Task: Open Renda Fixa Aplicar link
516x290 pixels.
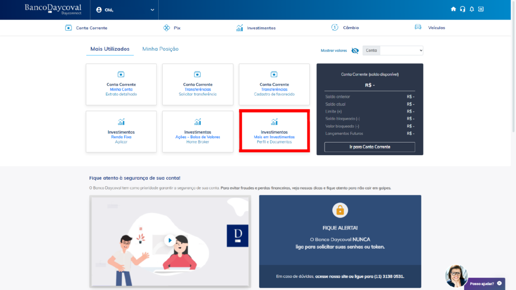Action: pos(121,142)
